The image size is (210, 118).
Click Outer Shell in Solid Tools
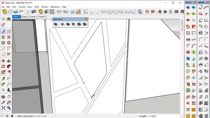(x=55, y=24)
